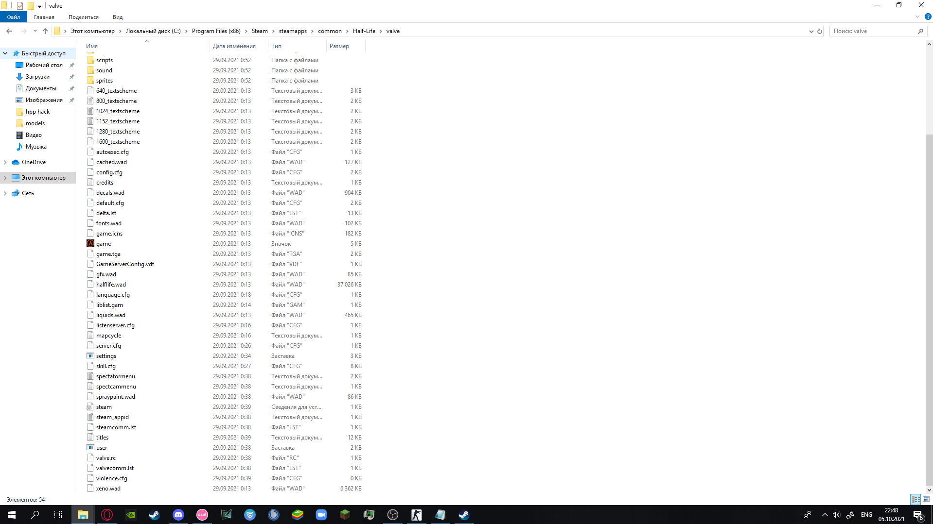Open the Вид ribbon tab

(118, 17)
